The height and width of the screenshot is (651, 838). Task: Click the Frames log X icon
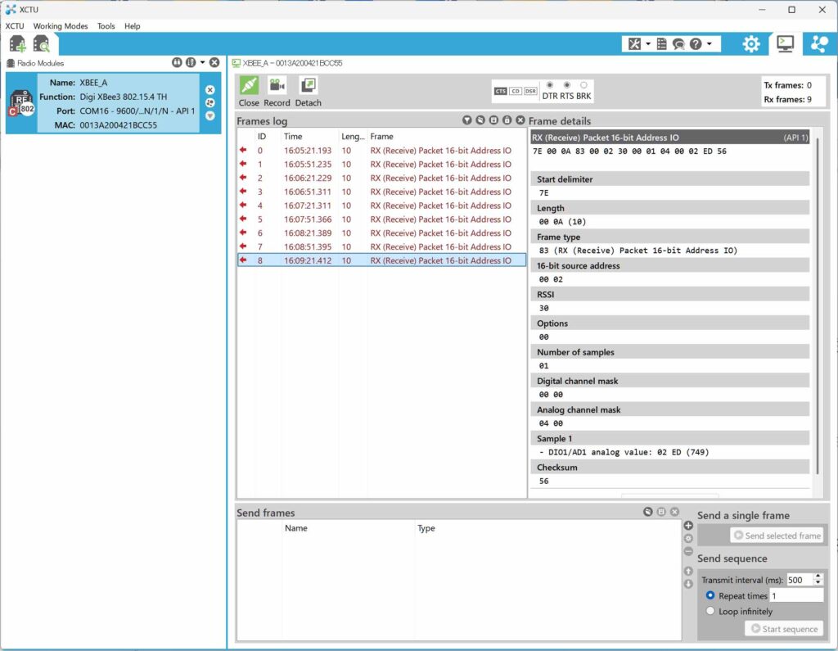pyautogui.click(x=520, y=120)
